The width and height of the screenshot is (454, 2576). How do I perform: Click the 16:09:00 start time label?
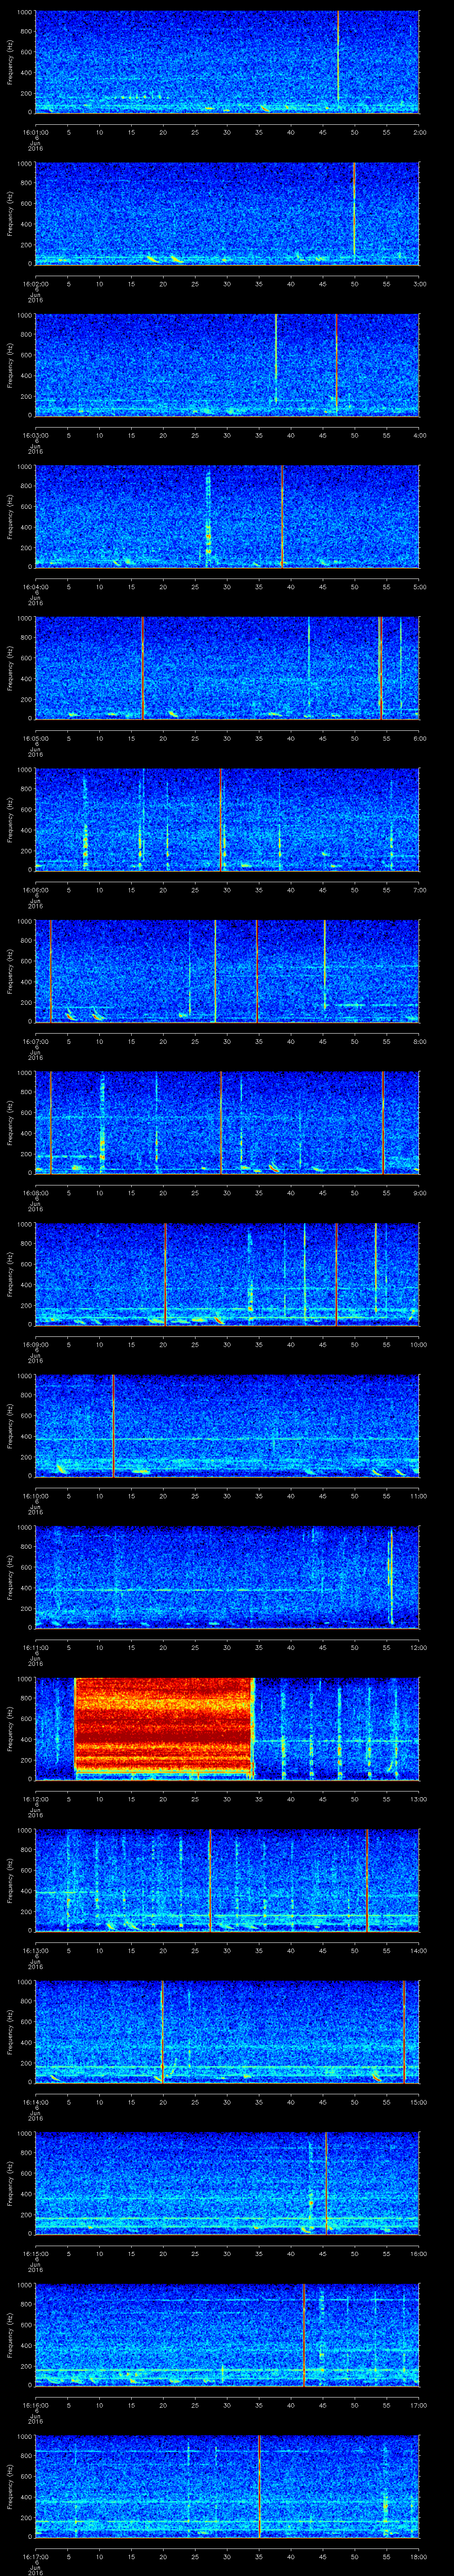pyautogui.click(x=35, y=1344)
